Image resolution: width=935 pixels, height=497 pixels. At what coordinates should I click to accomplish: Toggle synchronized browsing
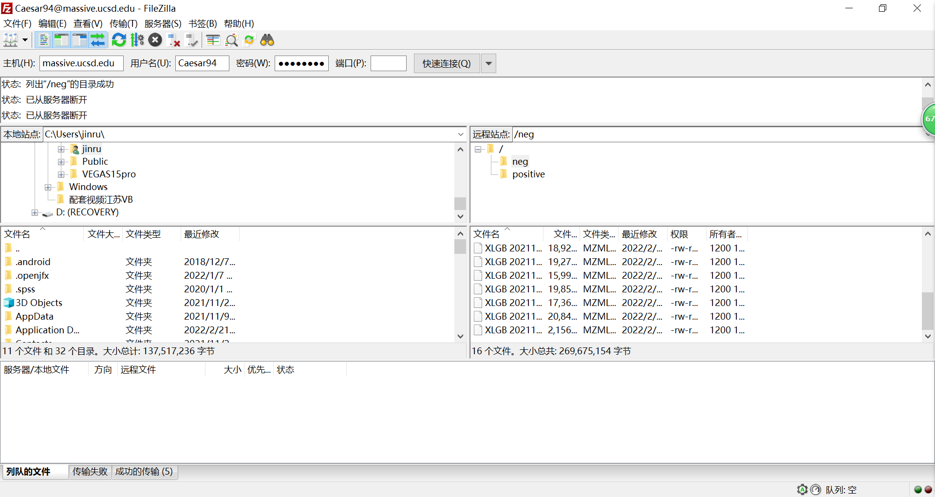click(249, 40)
